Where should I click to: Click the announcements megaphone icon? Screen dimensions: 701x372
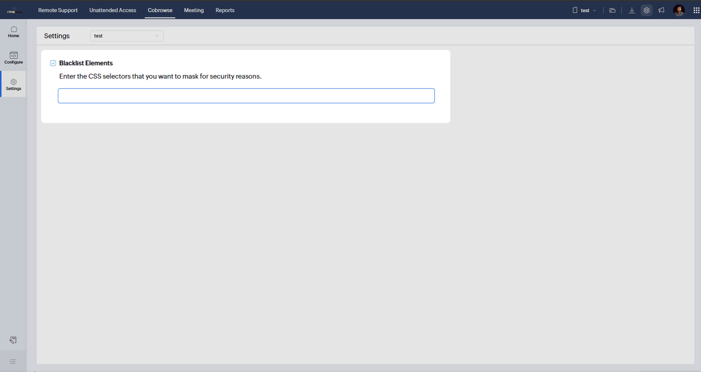point(661,10)
